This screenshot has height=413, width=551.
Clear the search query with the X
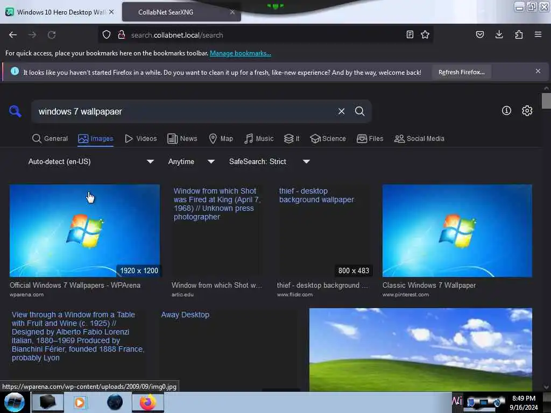341,111
